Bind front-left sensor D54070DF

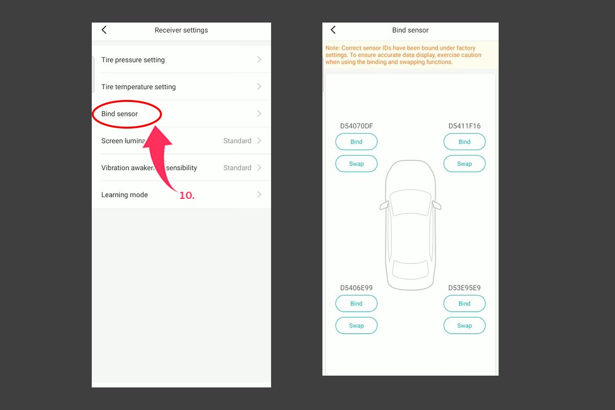[356, 142]
